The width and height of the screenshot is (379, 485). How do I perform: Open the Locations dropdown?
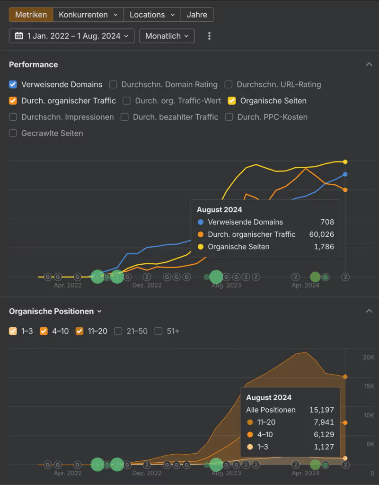[x=152, y=14]
